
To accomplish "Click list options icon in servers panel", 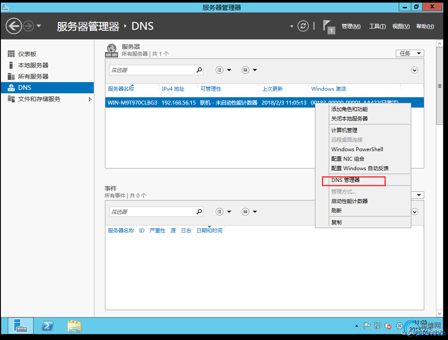I will [x=219, y=70].
